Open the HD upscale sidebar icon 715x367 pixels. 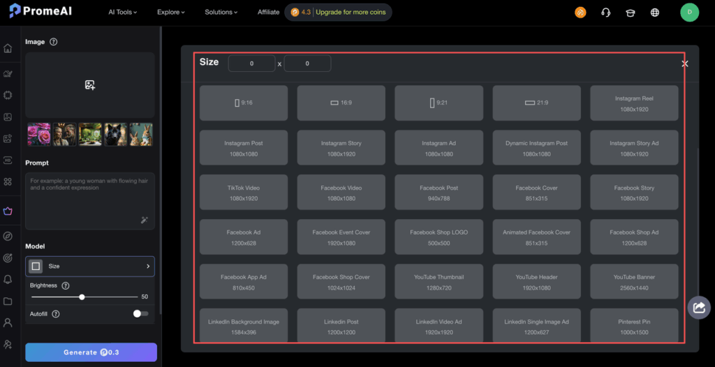[7, 160]
